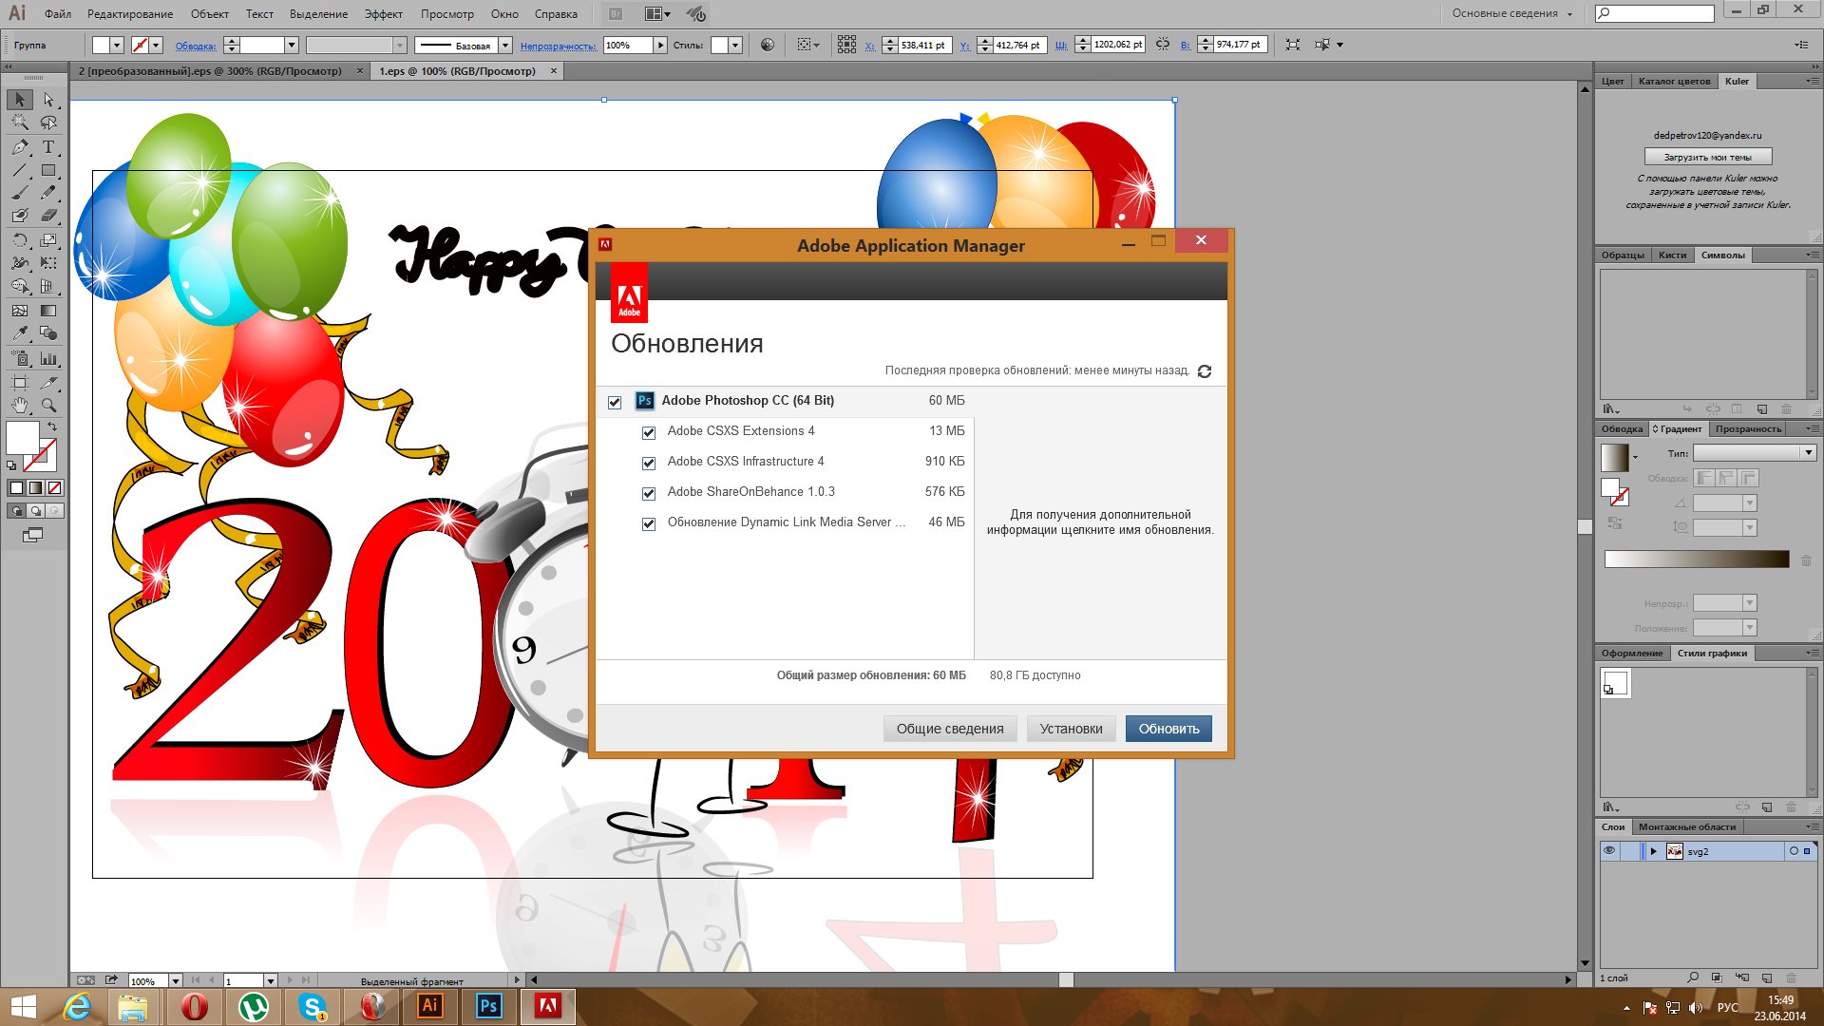Select the Shape Builder tool
Image resolution: width=1824 pixels, height=1026 pixels.
[x=20, y=286]
